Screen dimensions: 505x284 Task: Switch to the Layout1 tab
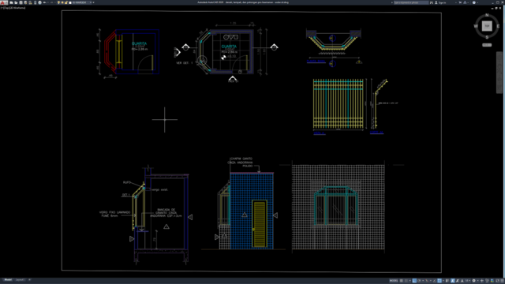tap(20, 280)
